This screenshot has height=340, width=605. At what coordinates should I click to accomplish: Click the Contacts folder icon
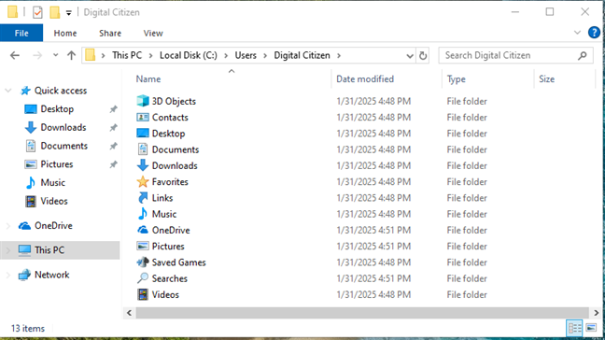coord(143,118)
